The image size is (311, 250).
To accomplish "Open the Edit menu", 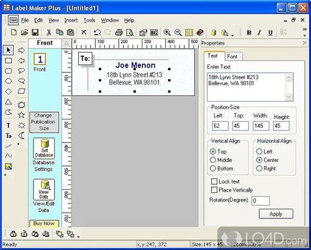I will [x=38, y=20].
